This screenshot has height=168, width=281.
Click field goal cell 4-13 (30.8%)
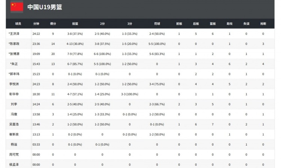pyautogui.click(x=75, y=44)
